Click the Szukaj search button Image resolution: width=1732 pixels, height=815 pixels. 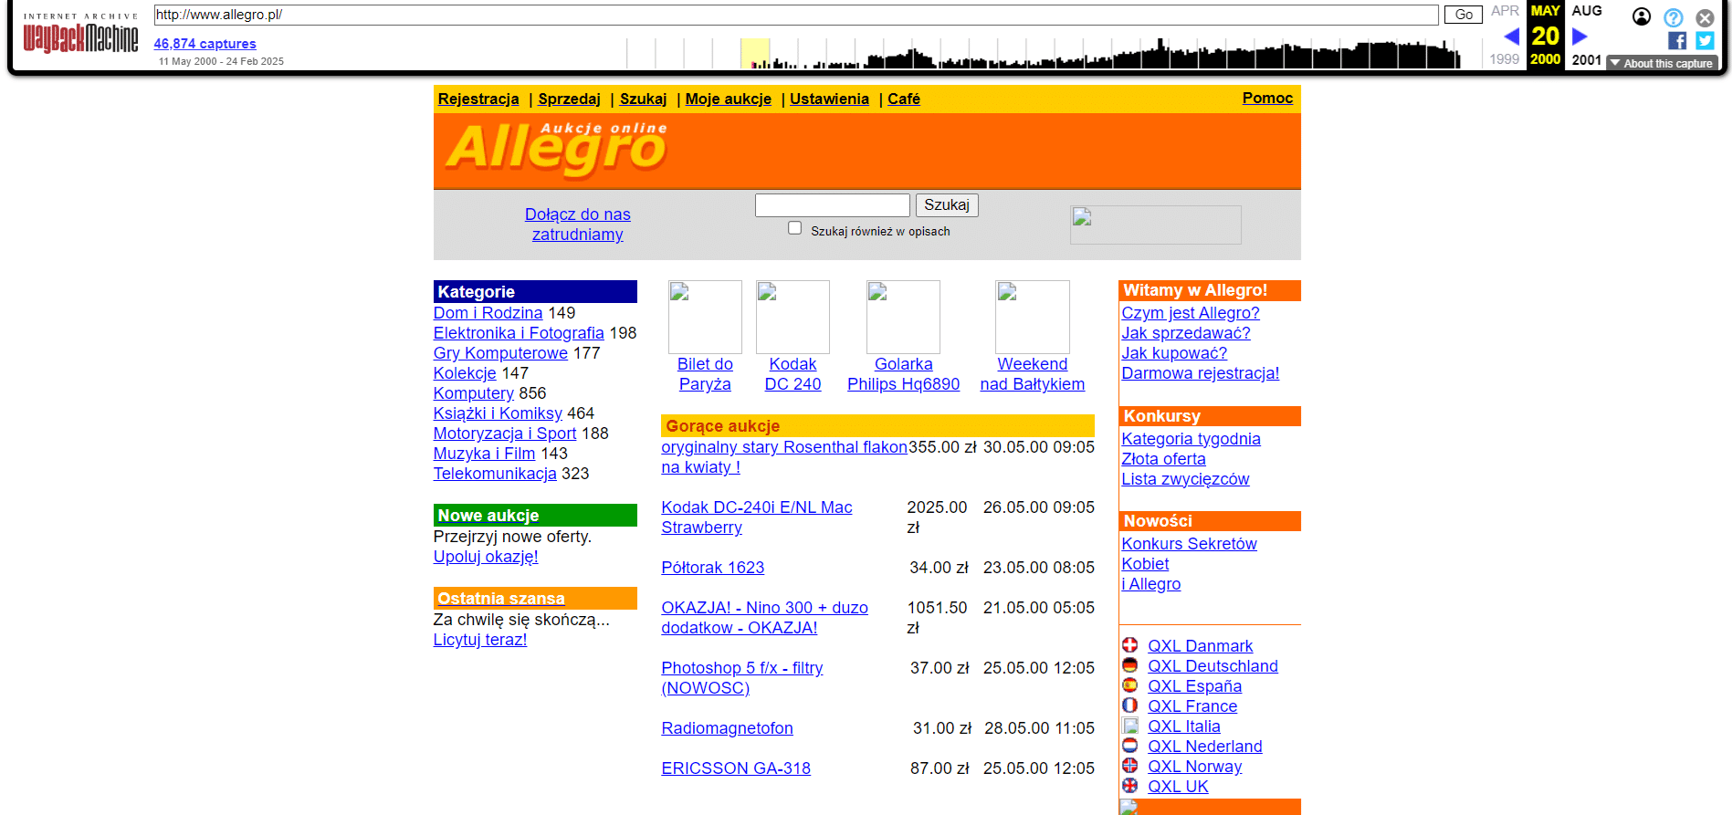point(947,205)
